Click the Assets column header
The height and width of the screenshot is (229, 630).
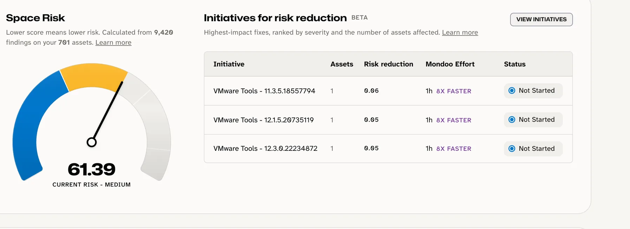pyautogui.click(x=342, y=64)
